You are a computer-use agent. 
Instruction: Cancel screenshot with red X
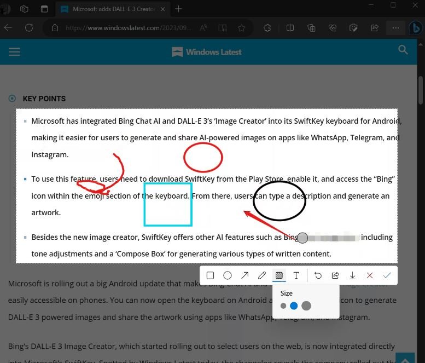(370, 275)
